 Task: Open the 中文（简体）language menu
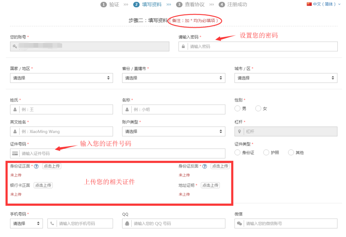coord(324,4)
